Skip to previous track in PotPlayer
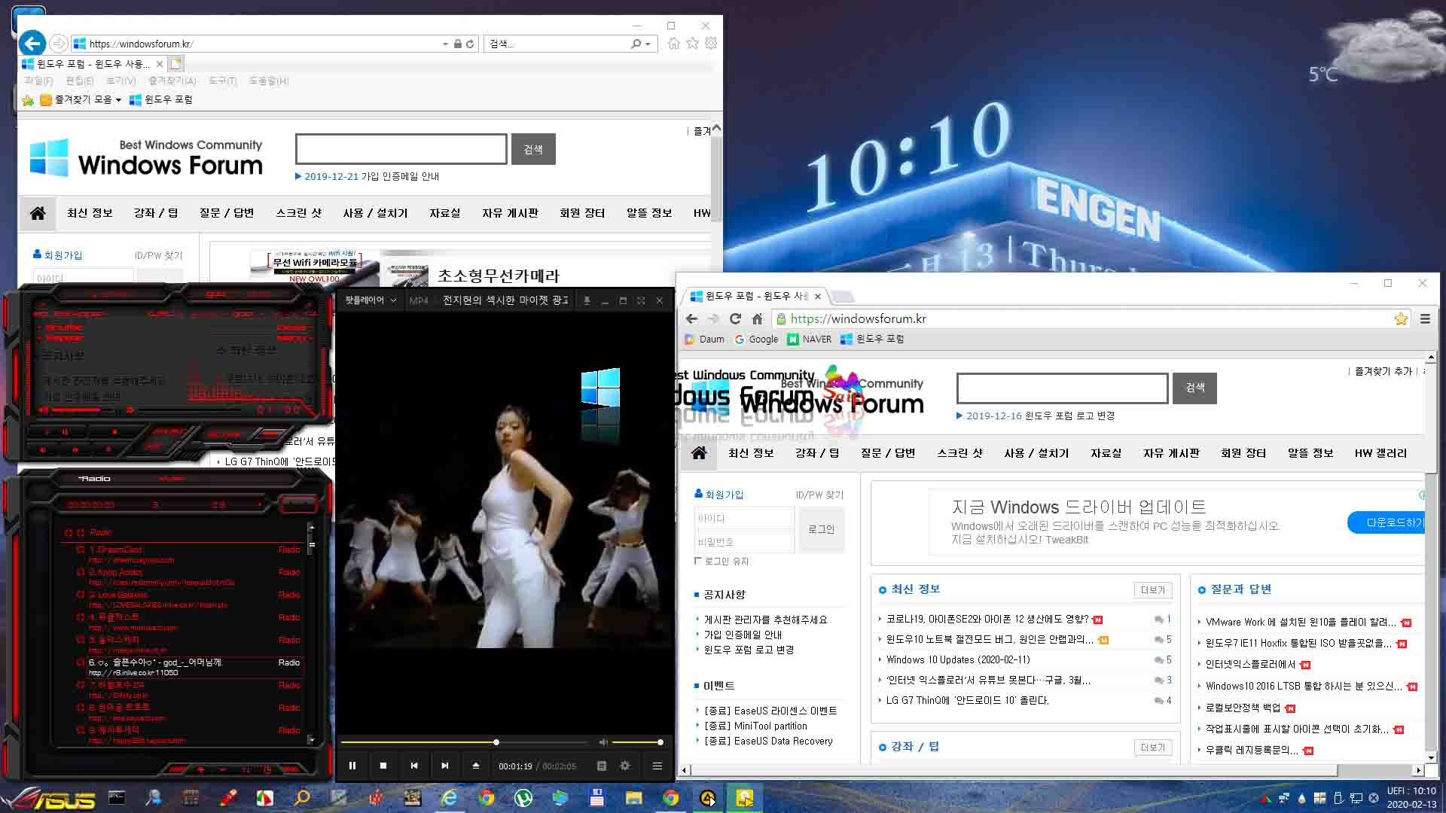 click(x=414, y=766)
